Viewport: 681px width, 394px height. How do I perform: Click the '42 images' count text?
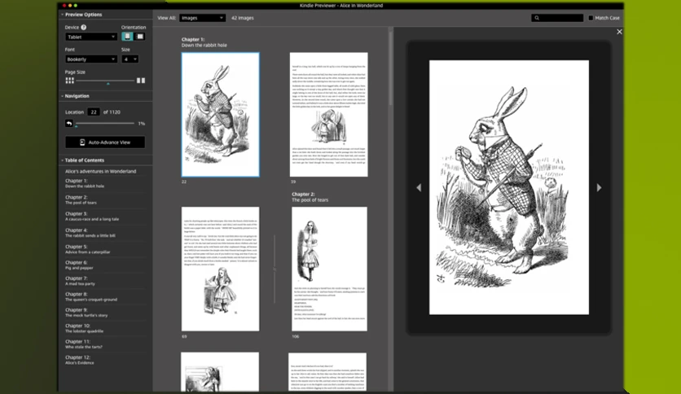243,18
